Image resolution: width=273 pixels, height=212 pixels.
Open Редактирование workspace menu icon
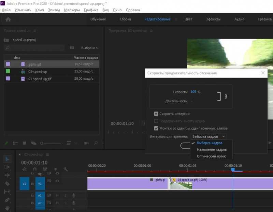[176, 19]
